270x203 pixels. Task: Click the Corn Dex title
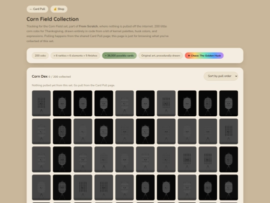point(39,76)
